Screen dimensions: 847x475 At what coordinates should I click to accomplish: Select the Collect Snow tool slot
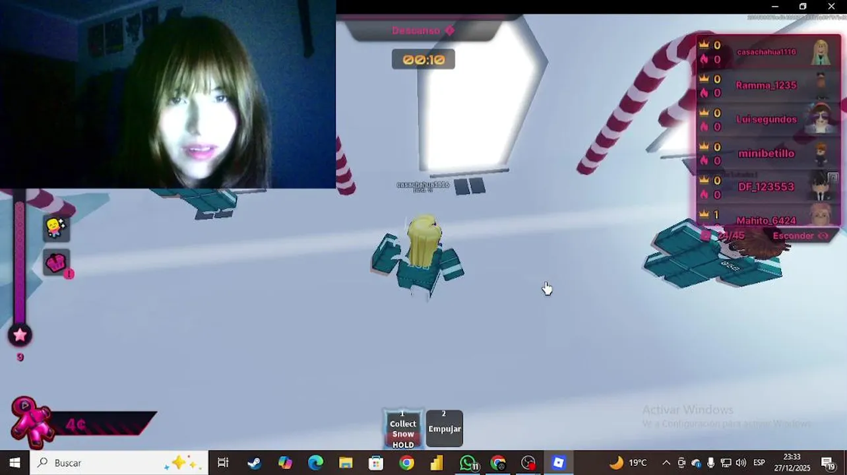tap(403, 429)
